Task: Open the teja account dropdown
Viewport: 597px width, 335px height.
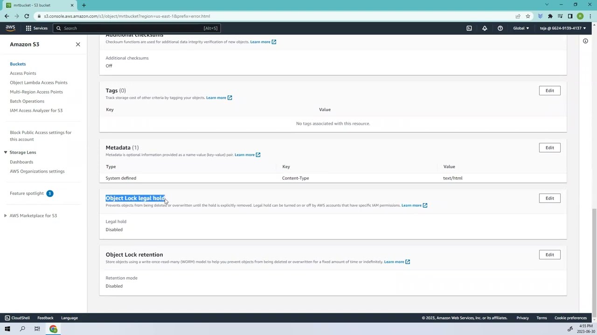Action: pos(563,28)
